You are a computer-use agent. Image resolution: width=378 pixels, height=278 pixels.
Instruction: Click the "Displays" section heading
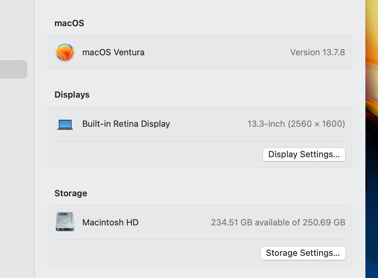pyautogui.click(x=72, y=95)
